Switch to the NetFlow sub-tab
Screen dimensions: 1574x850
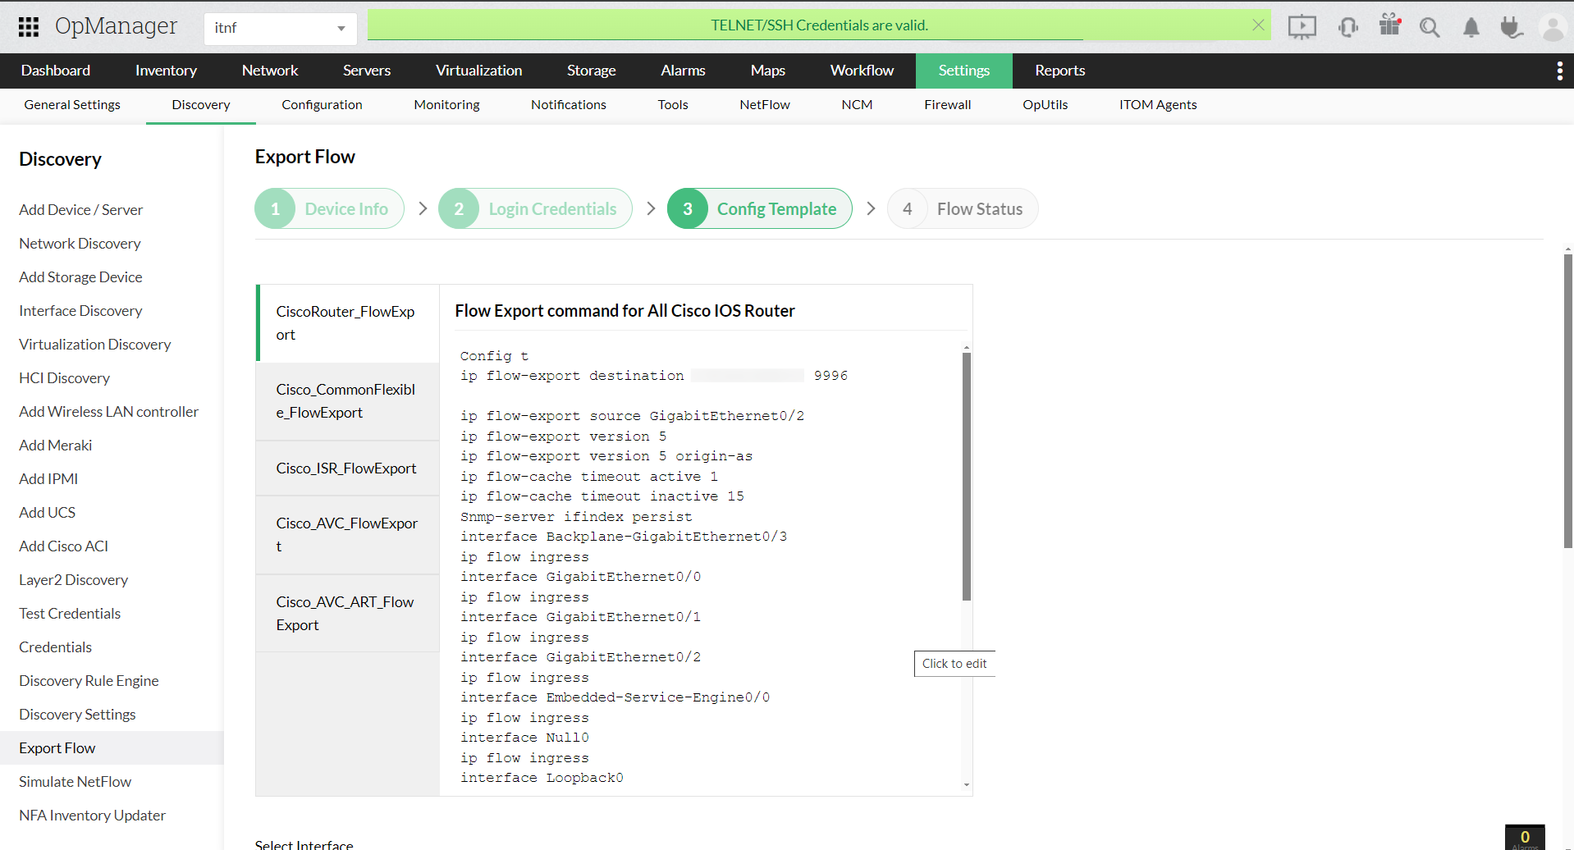point(765,105)
